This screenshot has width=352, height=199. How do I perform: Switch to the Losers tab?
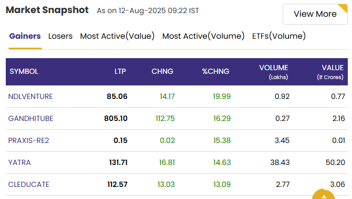click(x=60, y=36)
